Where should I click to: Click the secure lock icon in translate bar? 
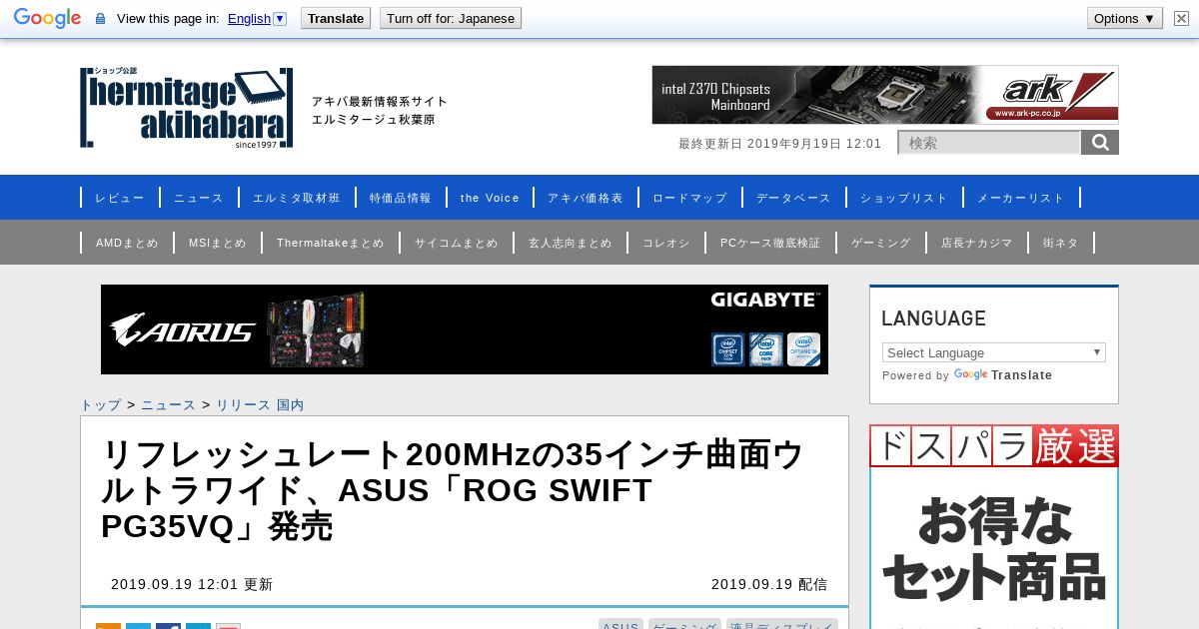click(100, 19)
